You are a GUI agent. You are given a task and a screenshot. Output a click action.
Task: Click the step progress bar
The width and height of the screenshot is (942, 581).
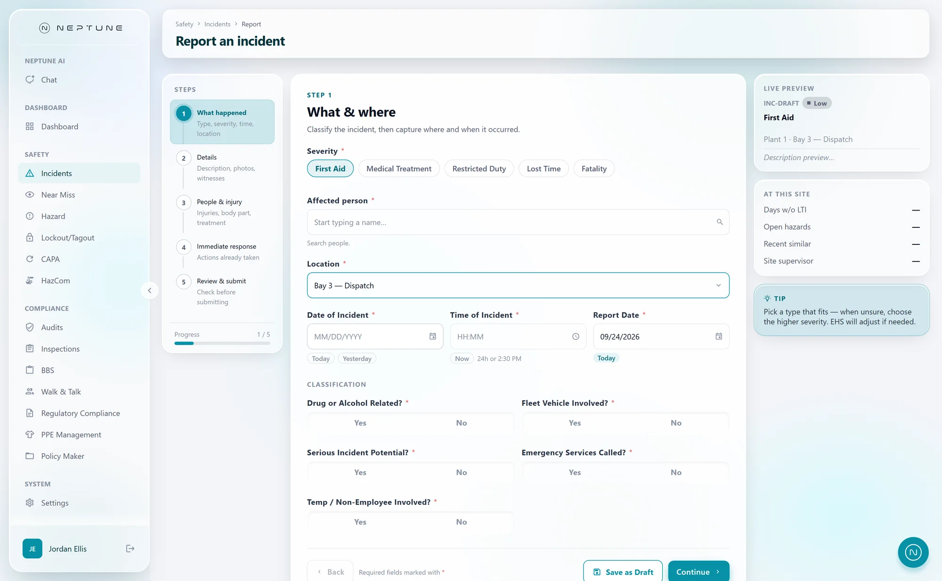[222, 343]
